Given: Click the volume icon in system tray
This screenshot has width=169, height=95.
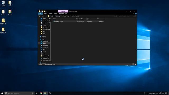Looking at the screenshot, I should point(154,93).
